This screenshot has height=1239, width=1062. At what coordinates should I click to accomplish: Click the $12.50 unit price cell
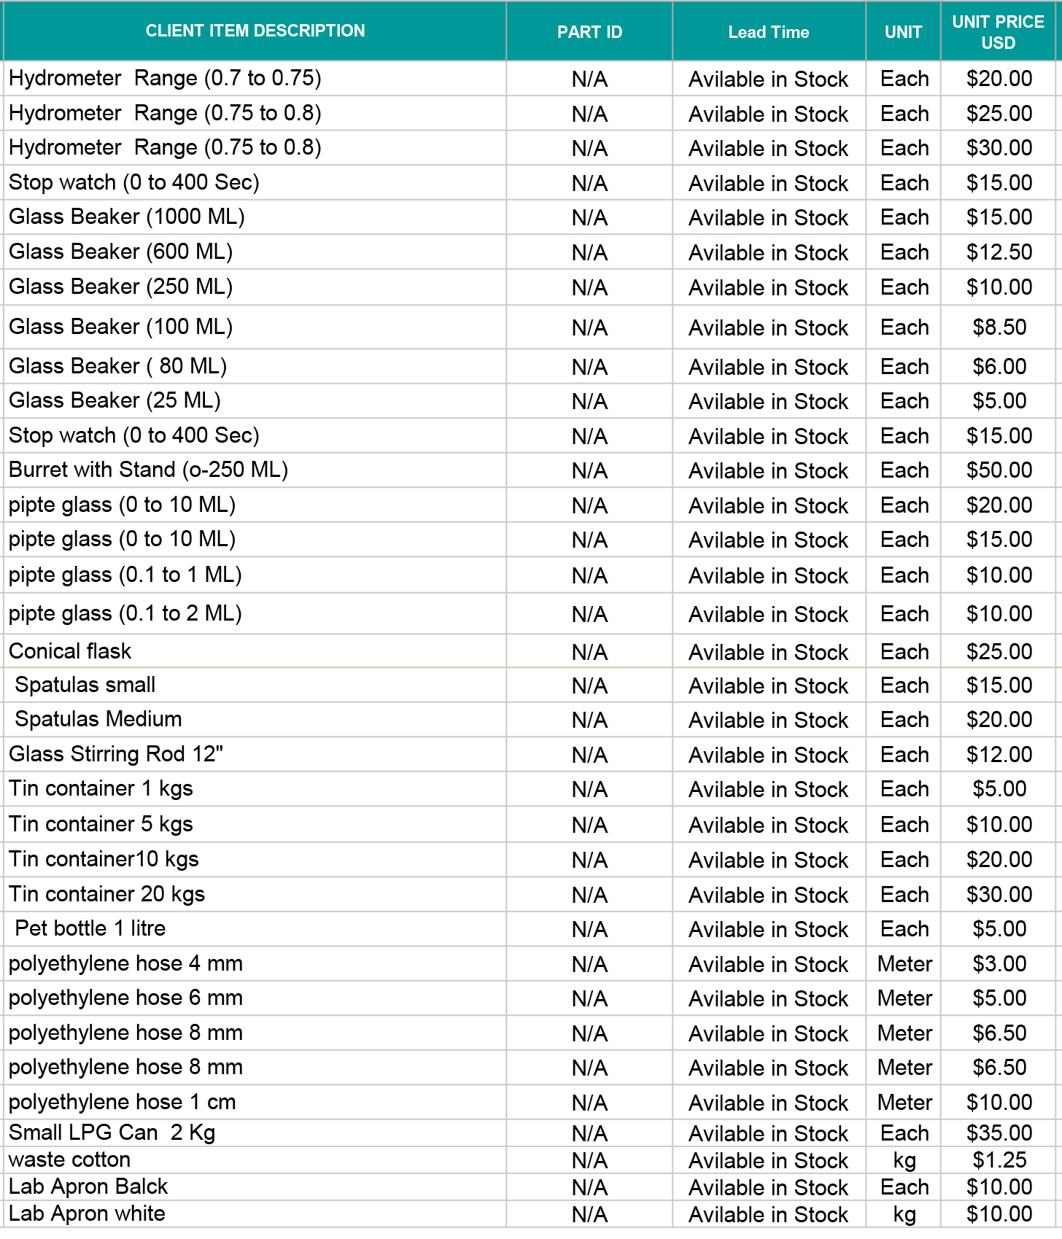(999, 252)
